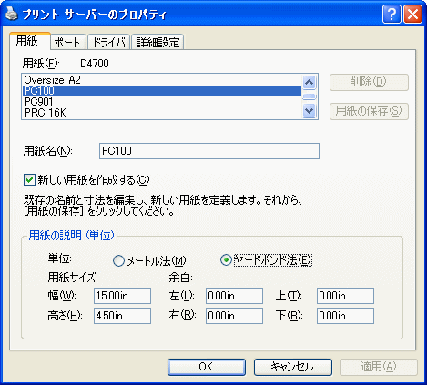This screenshot has width=427, height=385.
Task: Click the 下(B) bottom margin field
Action: pyautogui.click(x=345, y=316)
